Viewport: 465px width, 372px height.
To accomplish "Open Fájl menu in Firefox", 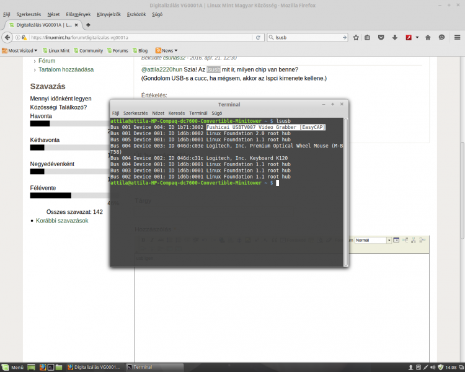I will [x=7, y=14].
